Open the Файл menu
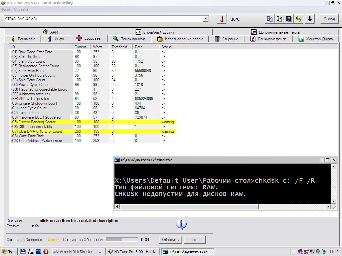Viewport: 342px width, 256px height. (x=5, y=9)
